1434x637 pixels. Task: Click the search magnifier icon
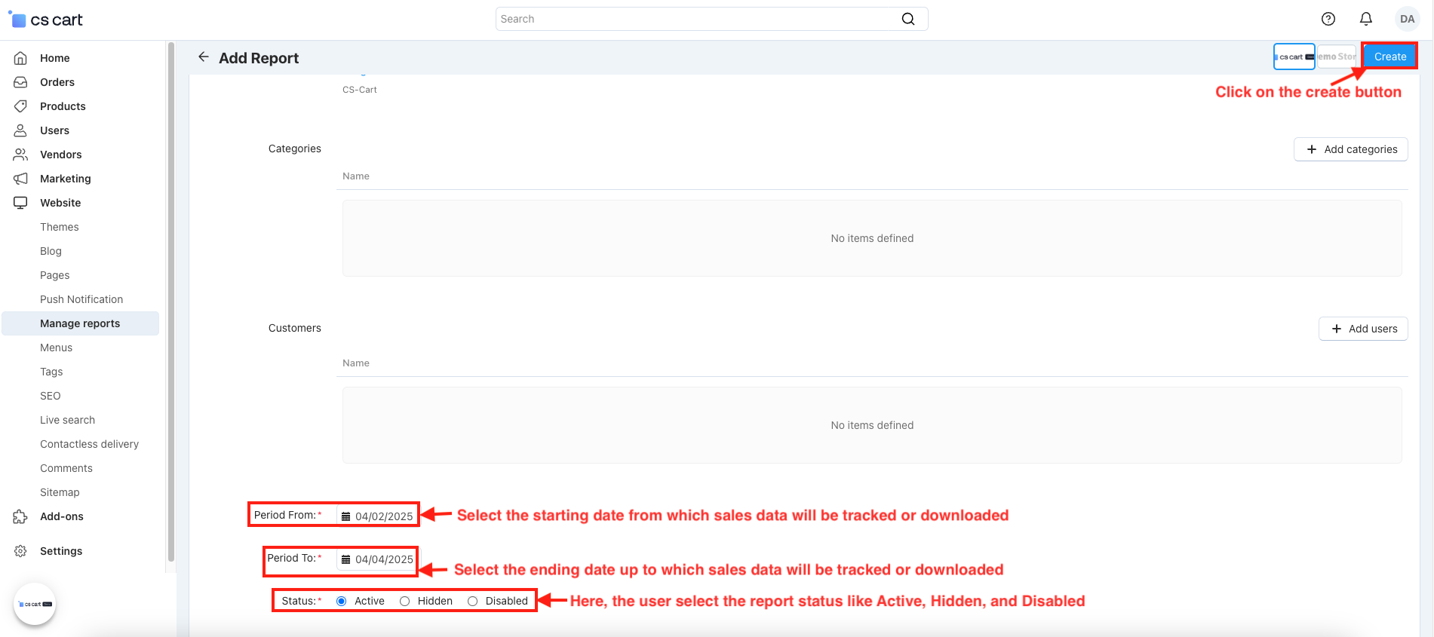pos(908,19)
